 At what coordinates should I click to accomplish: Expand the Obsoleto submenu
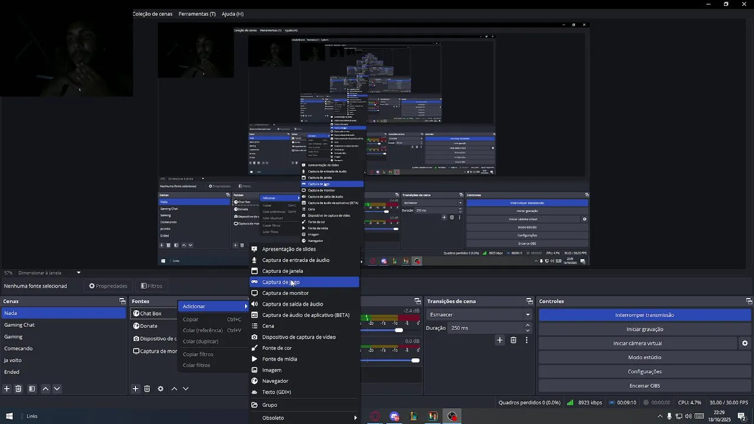tap(305, 418)
